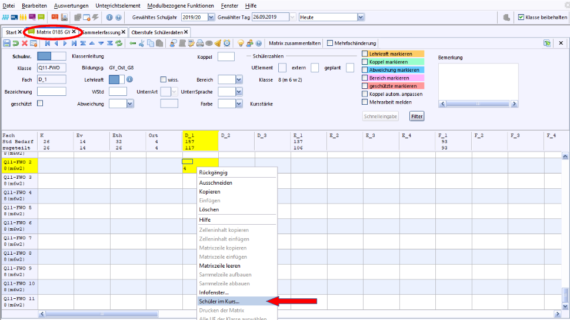Viewport: 570px width, 320px height.
Task: Click the blue Save disk icon
Action: 6,44
